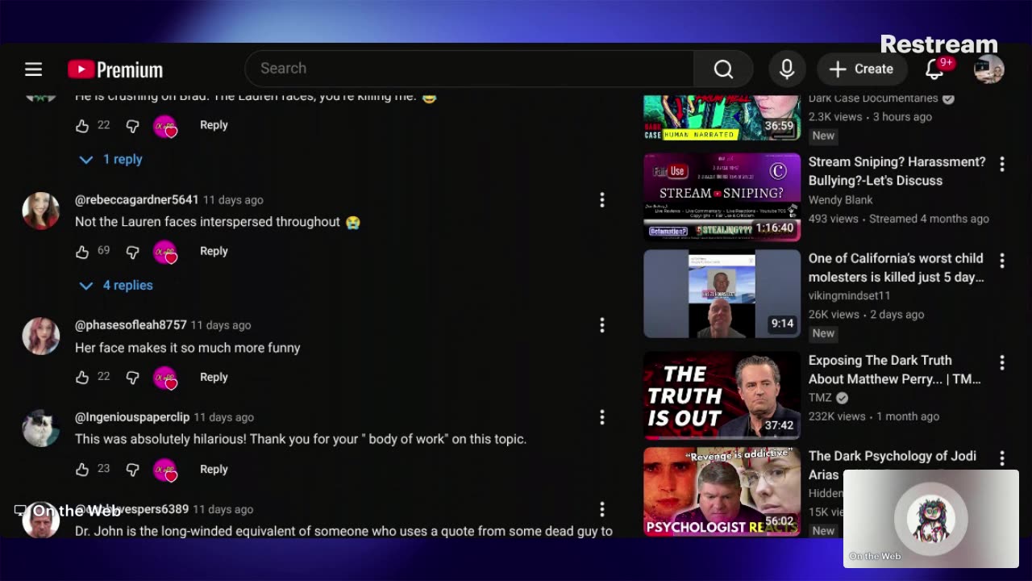
Task: Open the Create menu button
Action: [862, 69]
